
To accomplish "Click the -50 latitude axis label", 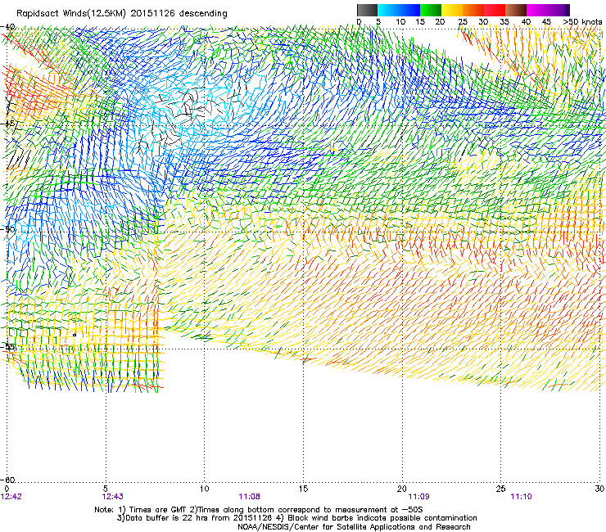I will coord(7,229).
